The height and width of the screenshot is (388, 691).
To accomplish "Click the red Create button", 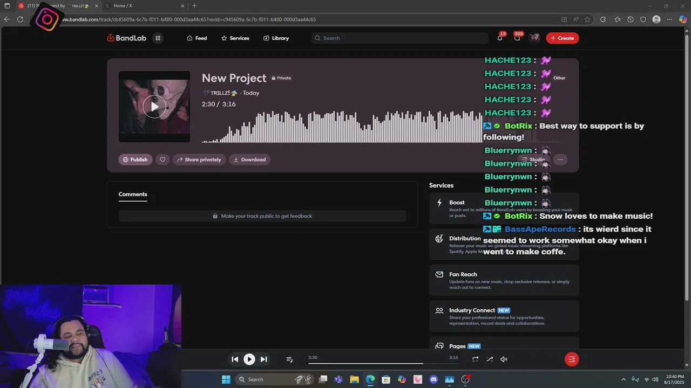I will tap(562, 38).
